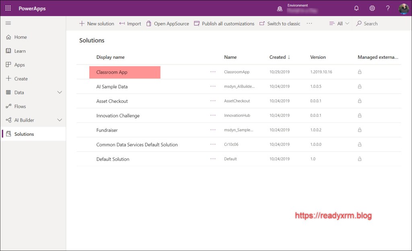Viewport: 412px width, 251px height.
Task: Collapse the left navigation hamburger menu
Action: tap(8, 23)
